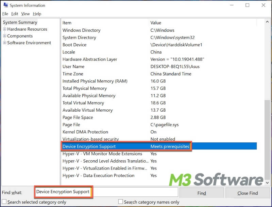Open the Edit menu
The height and width of the screenshot is (207, 272).
(15, 14)
